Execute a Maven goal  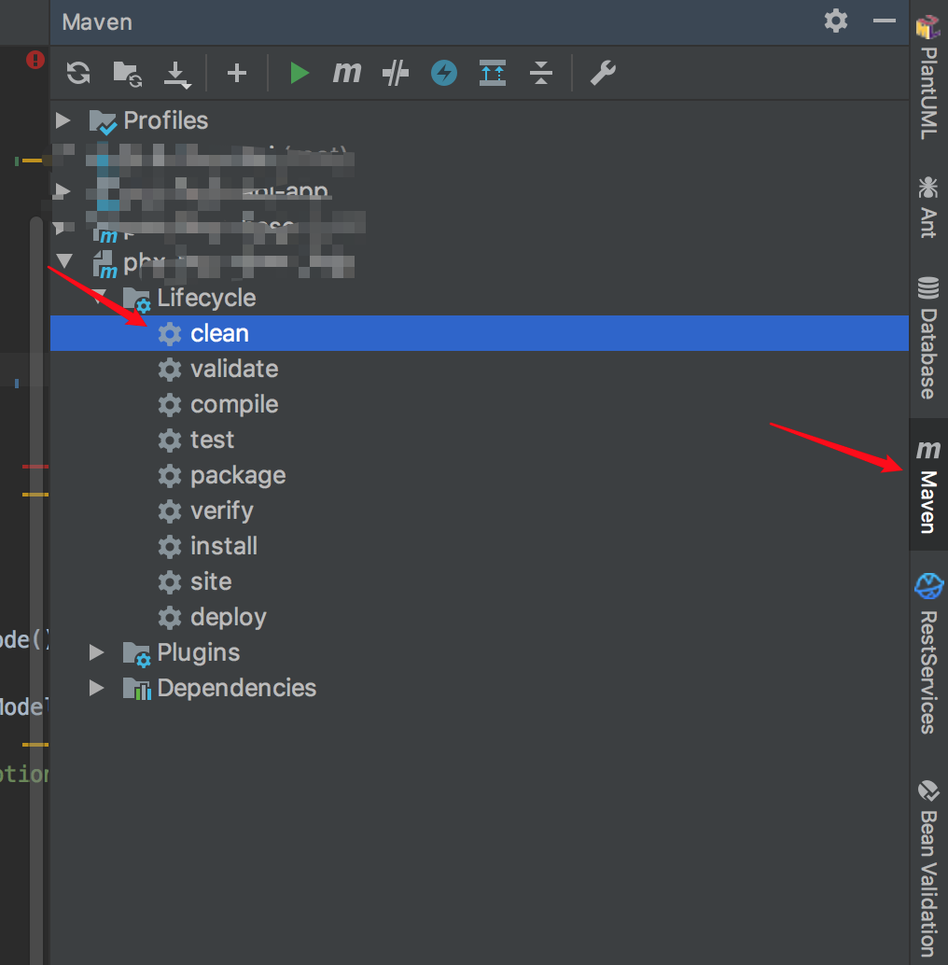point(346,73)
